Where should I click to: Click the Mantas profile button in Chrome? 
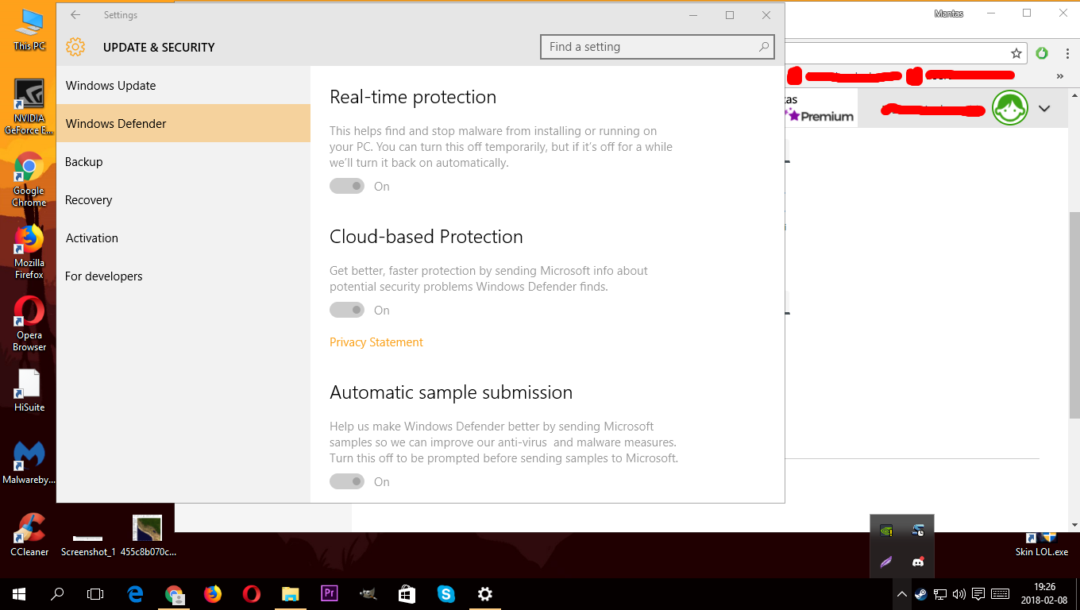949,14
